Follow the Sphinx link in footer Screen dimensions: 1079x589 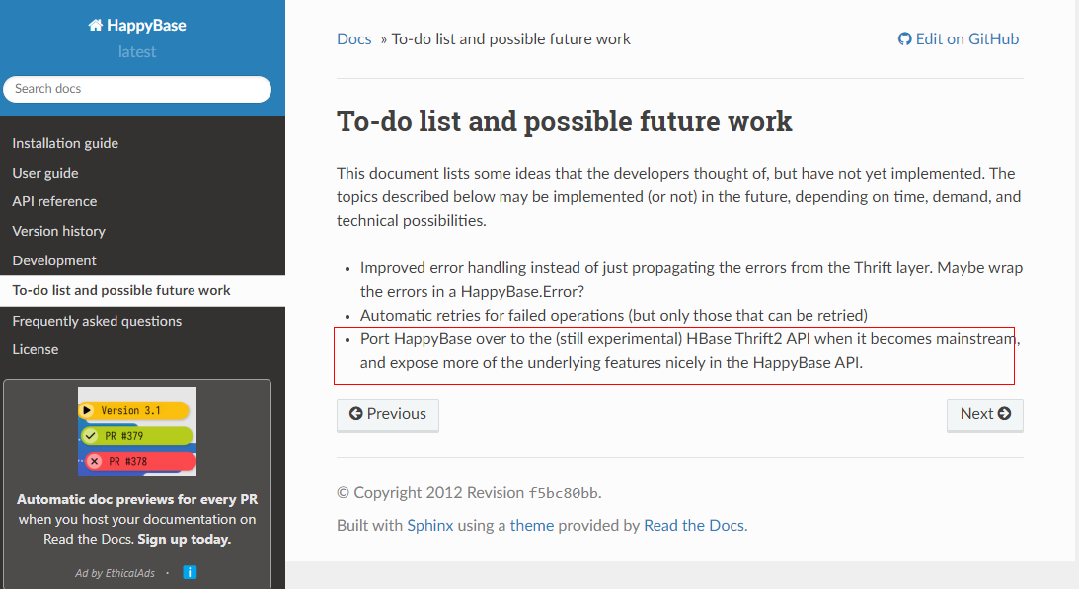[x=430, y=526]
